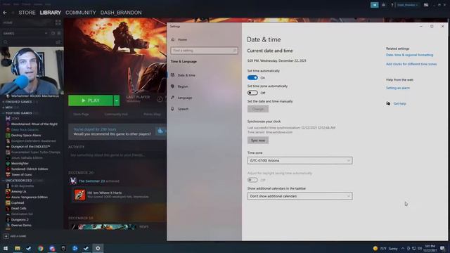Image resolution: width=450 pixels, height=253 pixels.
Task: Collapse the YOUTUBE GAMES collection
Action: [x=4, y=113]
